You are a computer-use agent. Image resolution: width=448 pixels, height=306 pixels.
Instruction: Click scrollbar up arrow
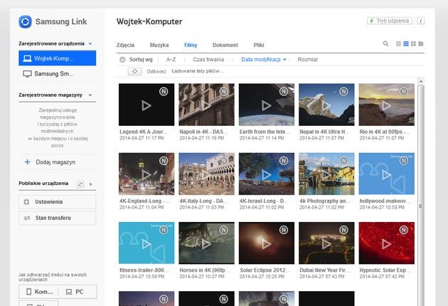coord(421,82)
